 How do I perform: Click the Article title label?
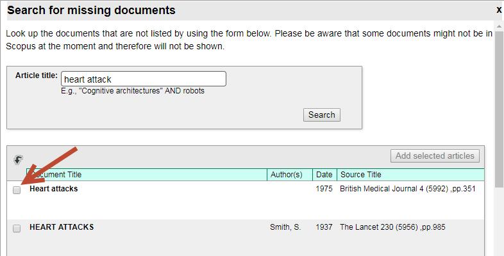37,76
